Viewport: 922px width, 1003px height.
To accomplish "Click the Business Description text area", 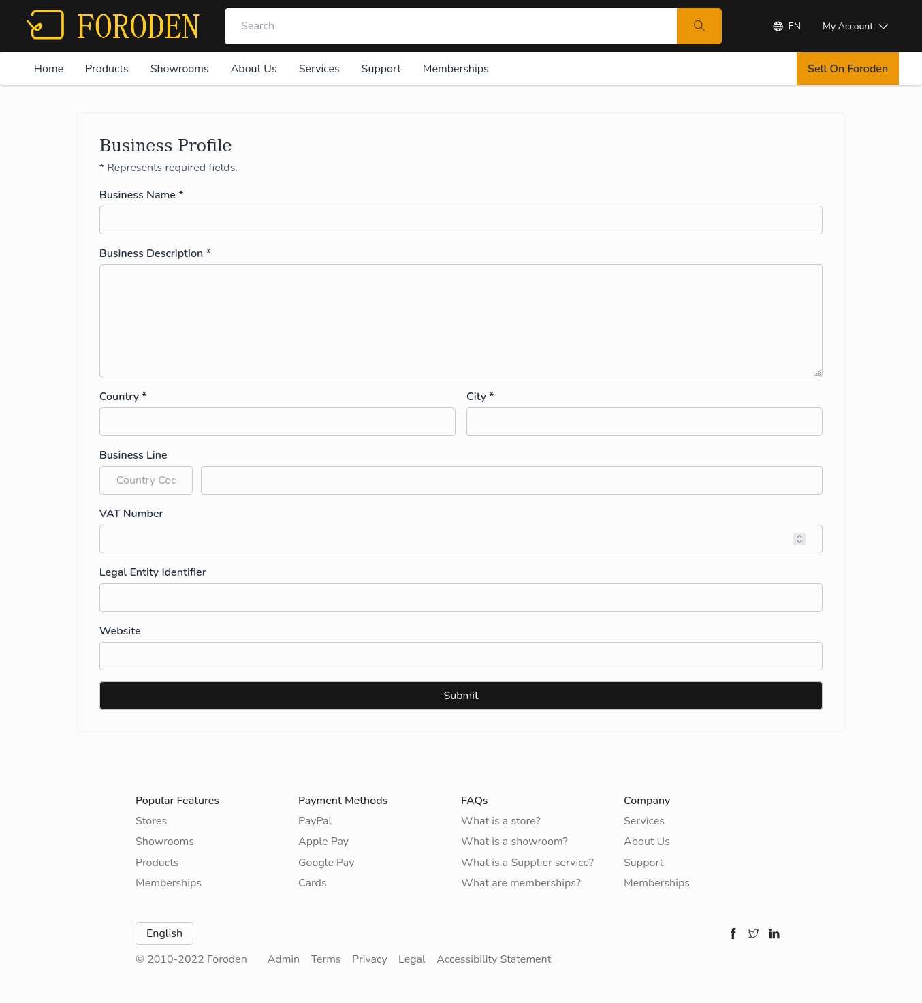I will tap(461, 321).
